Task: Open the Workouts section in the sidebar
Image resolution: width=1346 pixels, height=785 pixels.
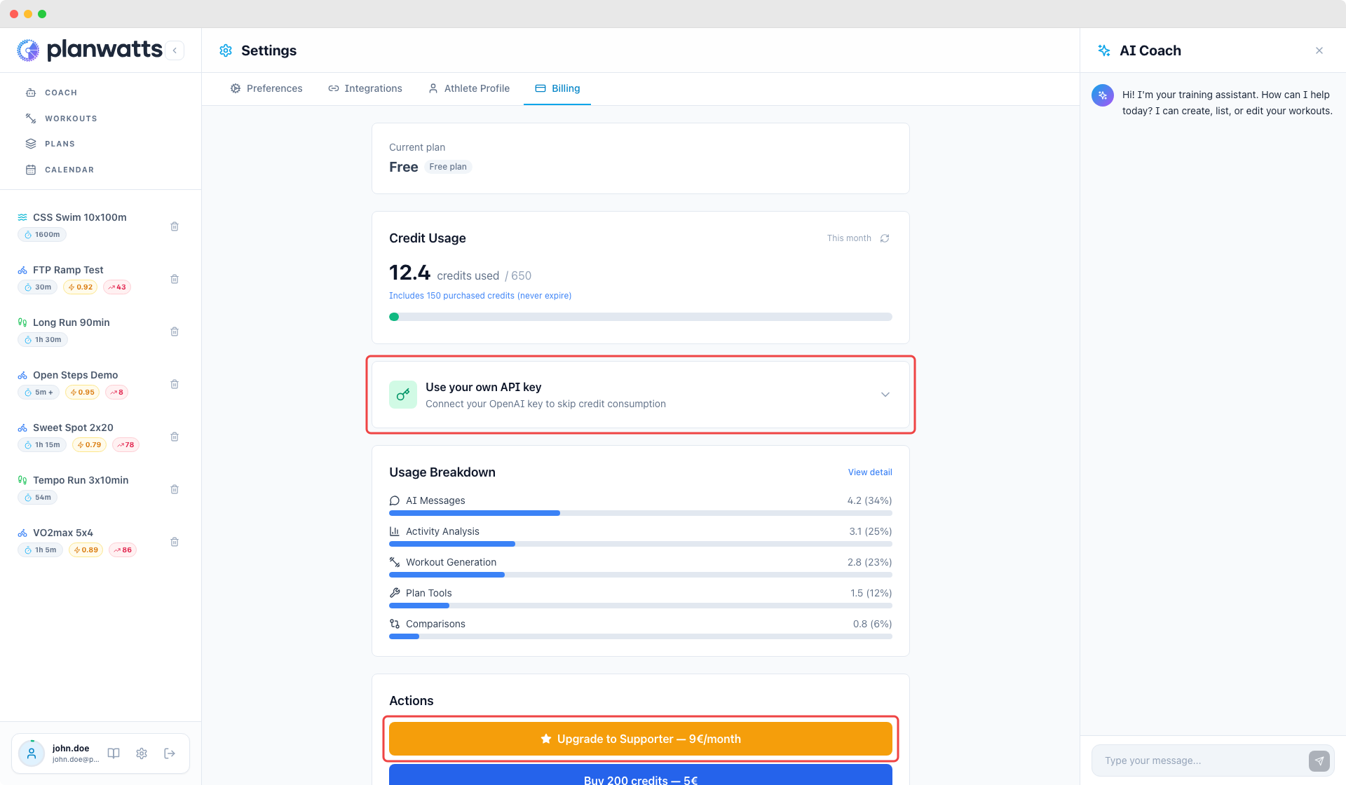Action: tap(61, 118)
